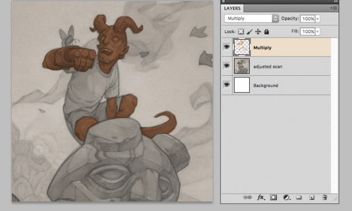Click the Fill value field
The width and height of the screenshot is (352, 211).
click(308, 31)
